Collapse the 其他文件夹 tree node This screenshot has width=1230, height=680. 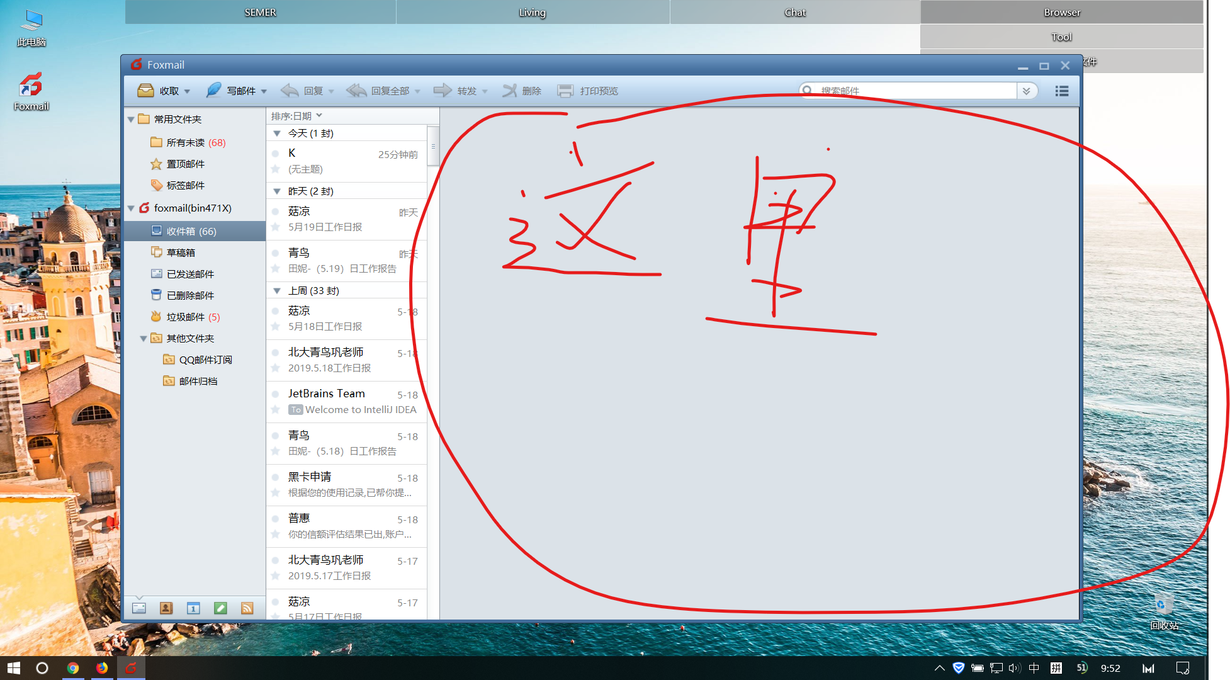tap(144, 339)
